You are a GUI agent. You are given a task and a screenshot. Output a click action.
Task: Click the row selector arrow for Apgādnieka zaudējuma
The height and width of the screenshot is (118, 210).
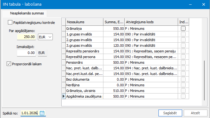(64, 96)
